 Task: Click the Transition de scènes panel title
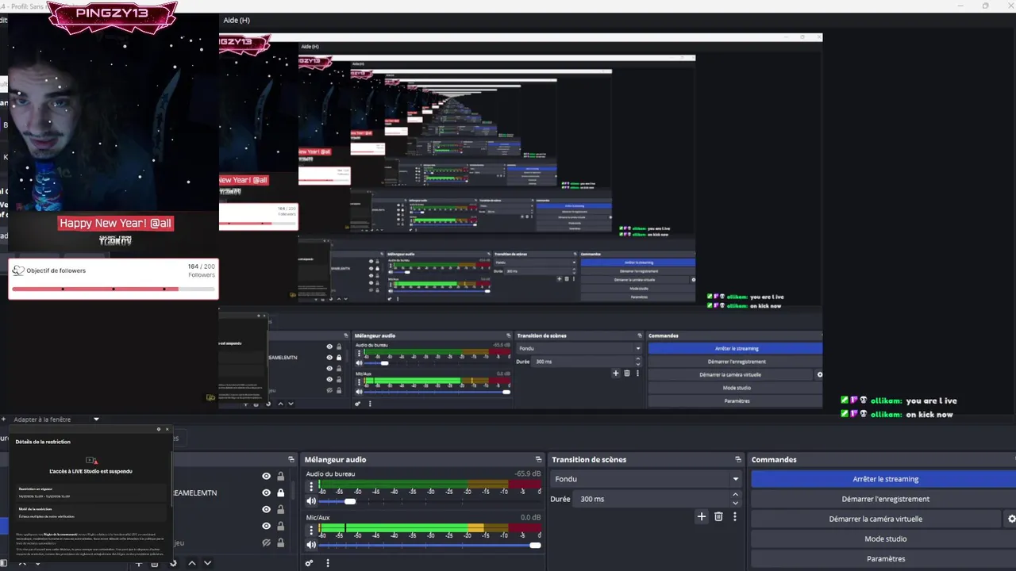tap(589, 459)
